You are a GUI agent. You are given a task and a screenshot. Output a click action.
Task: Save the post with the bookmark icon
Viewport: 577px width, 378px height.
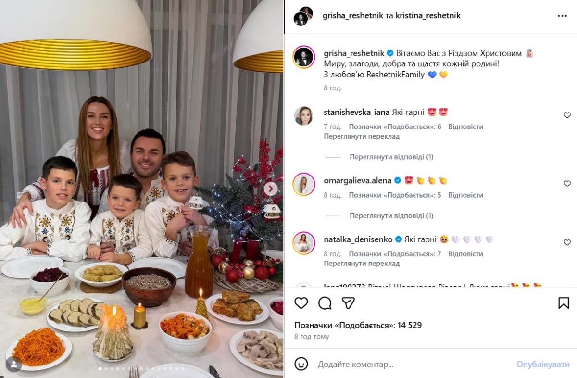[564, 303]
